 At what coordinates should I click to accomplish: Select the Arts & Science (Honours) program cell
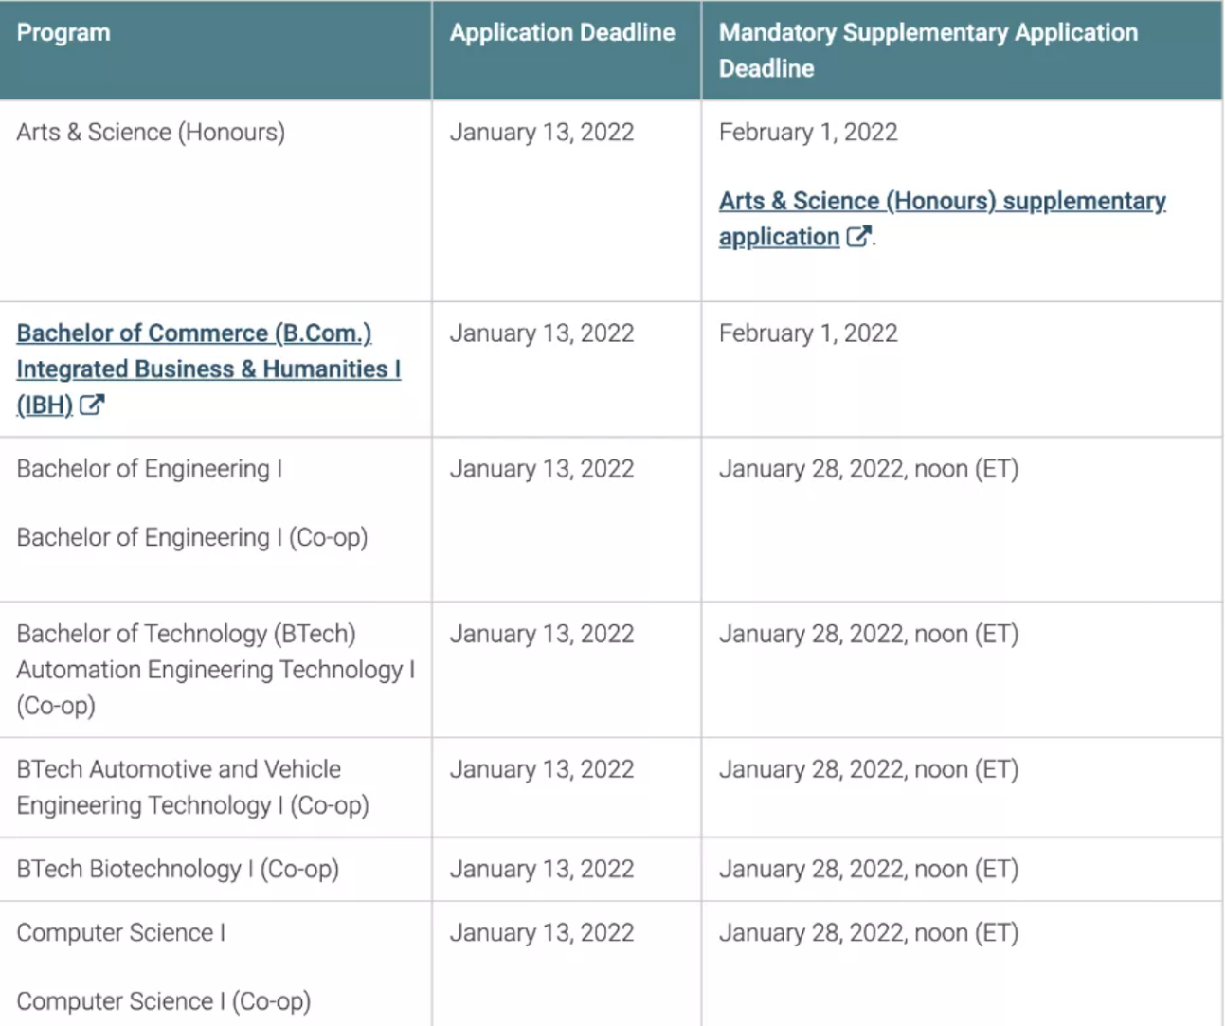151,133
